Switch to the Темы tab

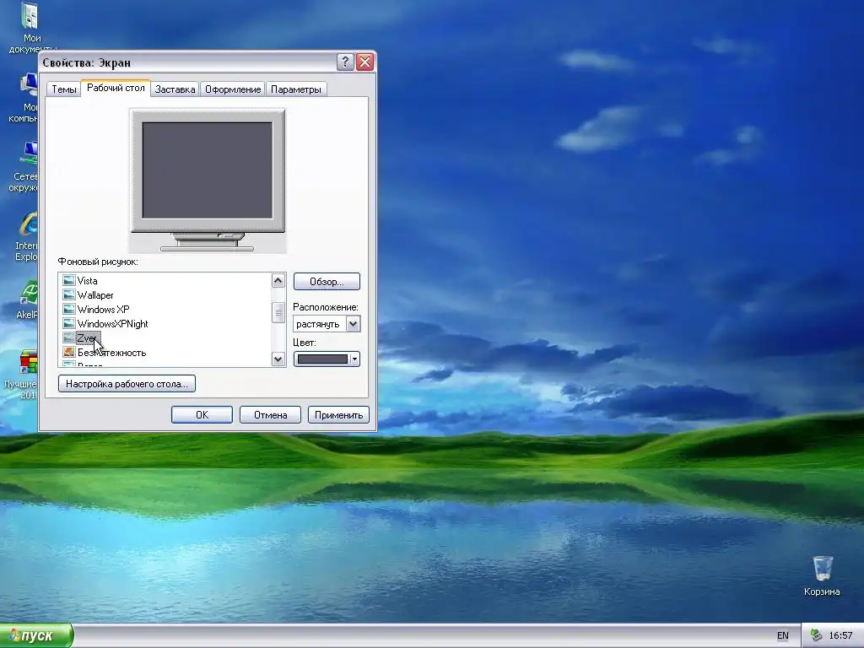click(64, 89)
